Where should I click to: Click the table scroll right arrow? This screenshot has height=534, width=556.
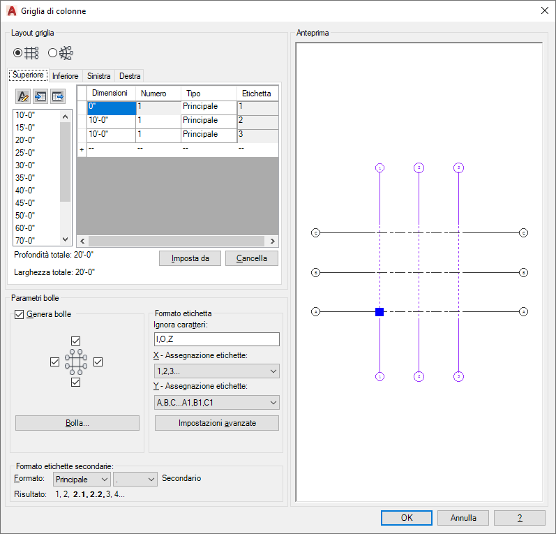(272, 242)
